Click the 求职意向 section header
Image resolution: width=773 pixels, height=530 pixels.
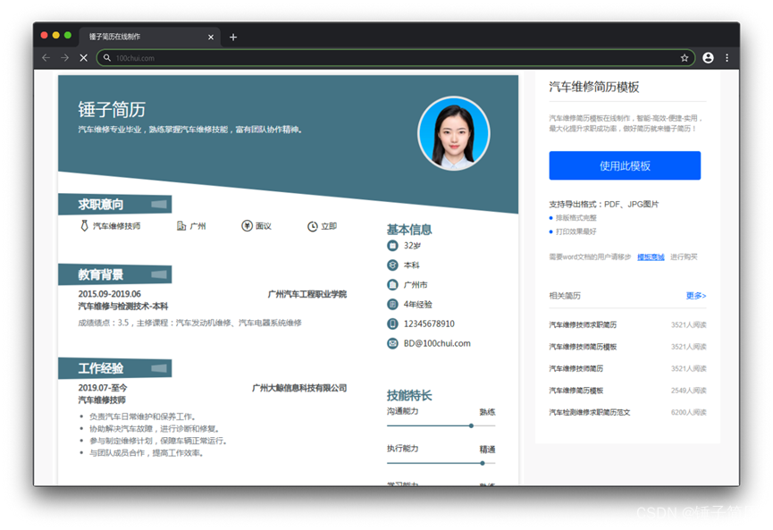click(x=115, y=204)
